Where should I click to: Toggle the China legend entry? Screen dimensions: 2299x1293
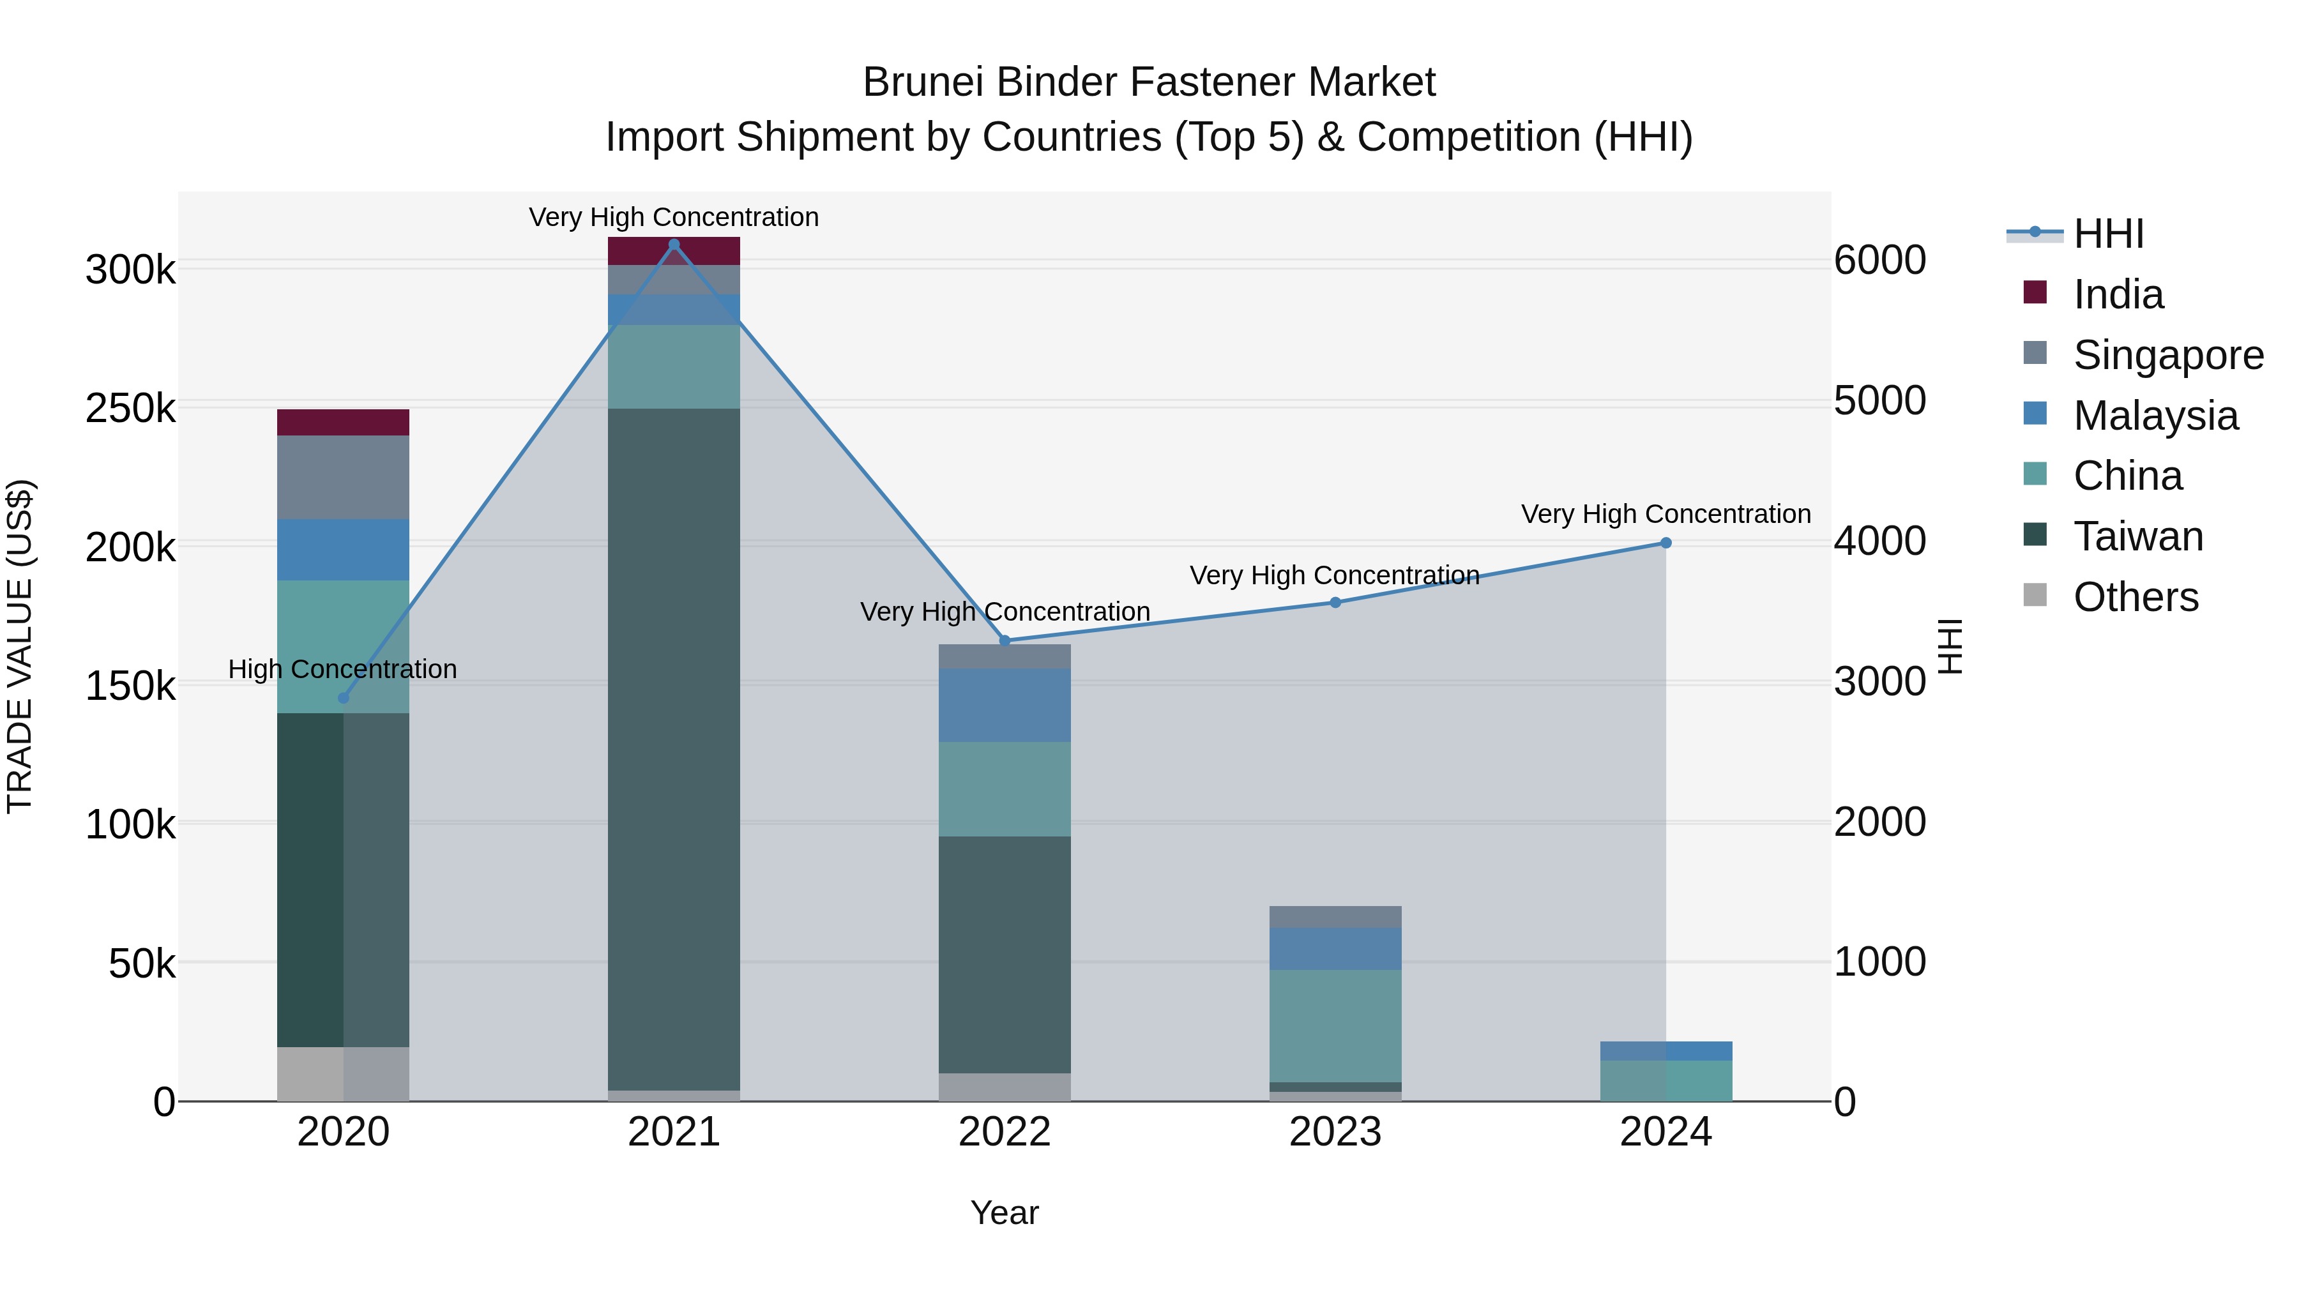pyautogui.click(x=2103, y=476)
